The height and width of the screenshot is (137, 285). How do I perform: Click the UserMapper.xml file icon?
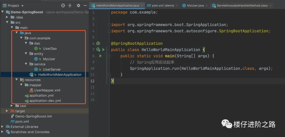31,90
